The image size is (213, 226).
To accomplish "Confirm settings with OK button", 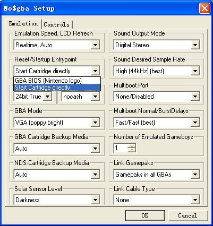I will [x=145, y=215].
